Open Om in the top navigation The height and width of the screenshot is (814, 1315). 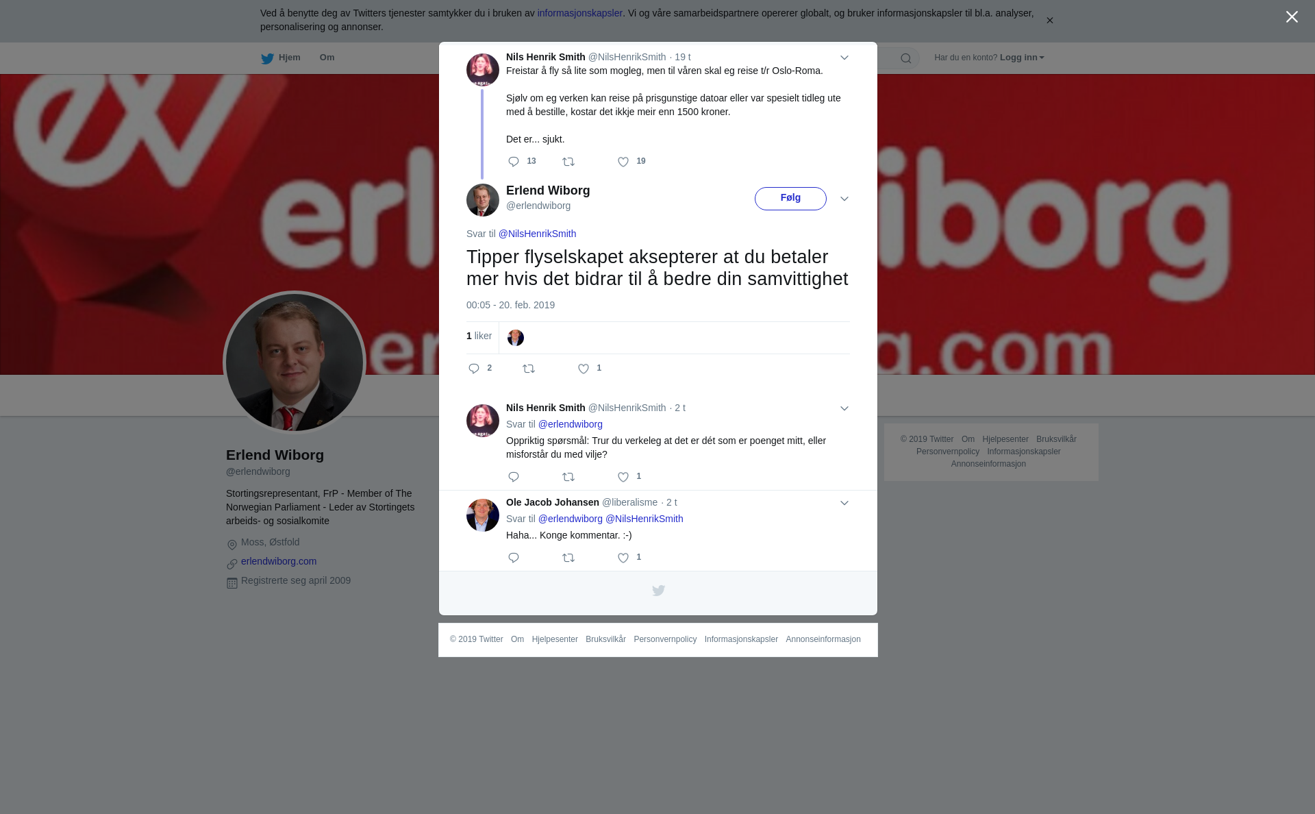tap(327, 58)
